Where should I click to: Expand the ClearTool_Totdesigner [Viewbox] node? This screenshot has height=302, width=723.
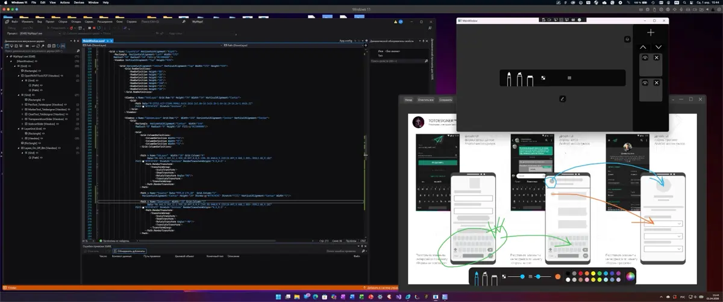22,114
